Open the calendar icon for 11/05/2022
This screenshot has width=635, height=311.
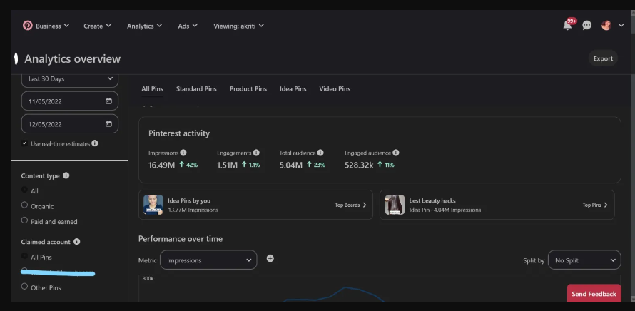(108, 101)
